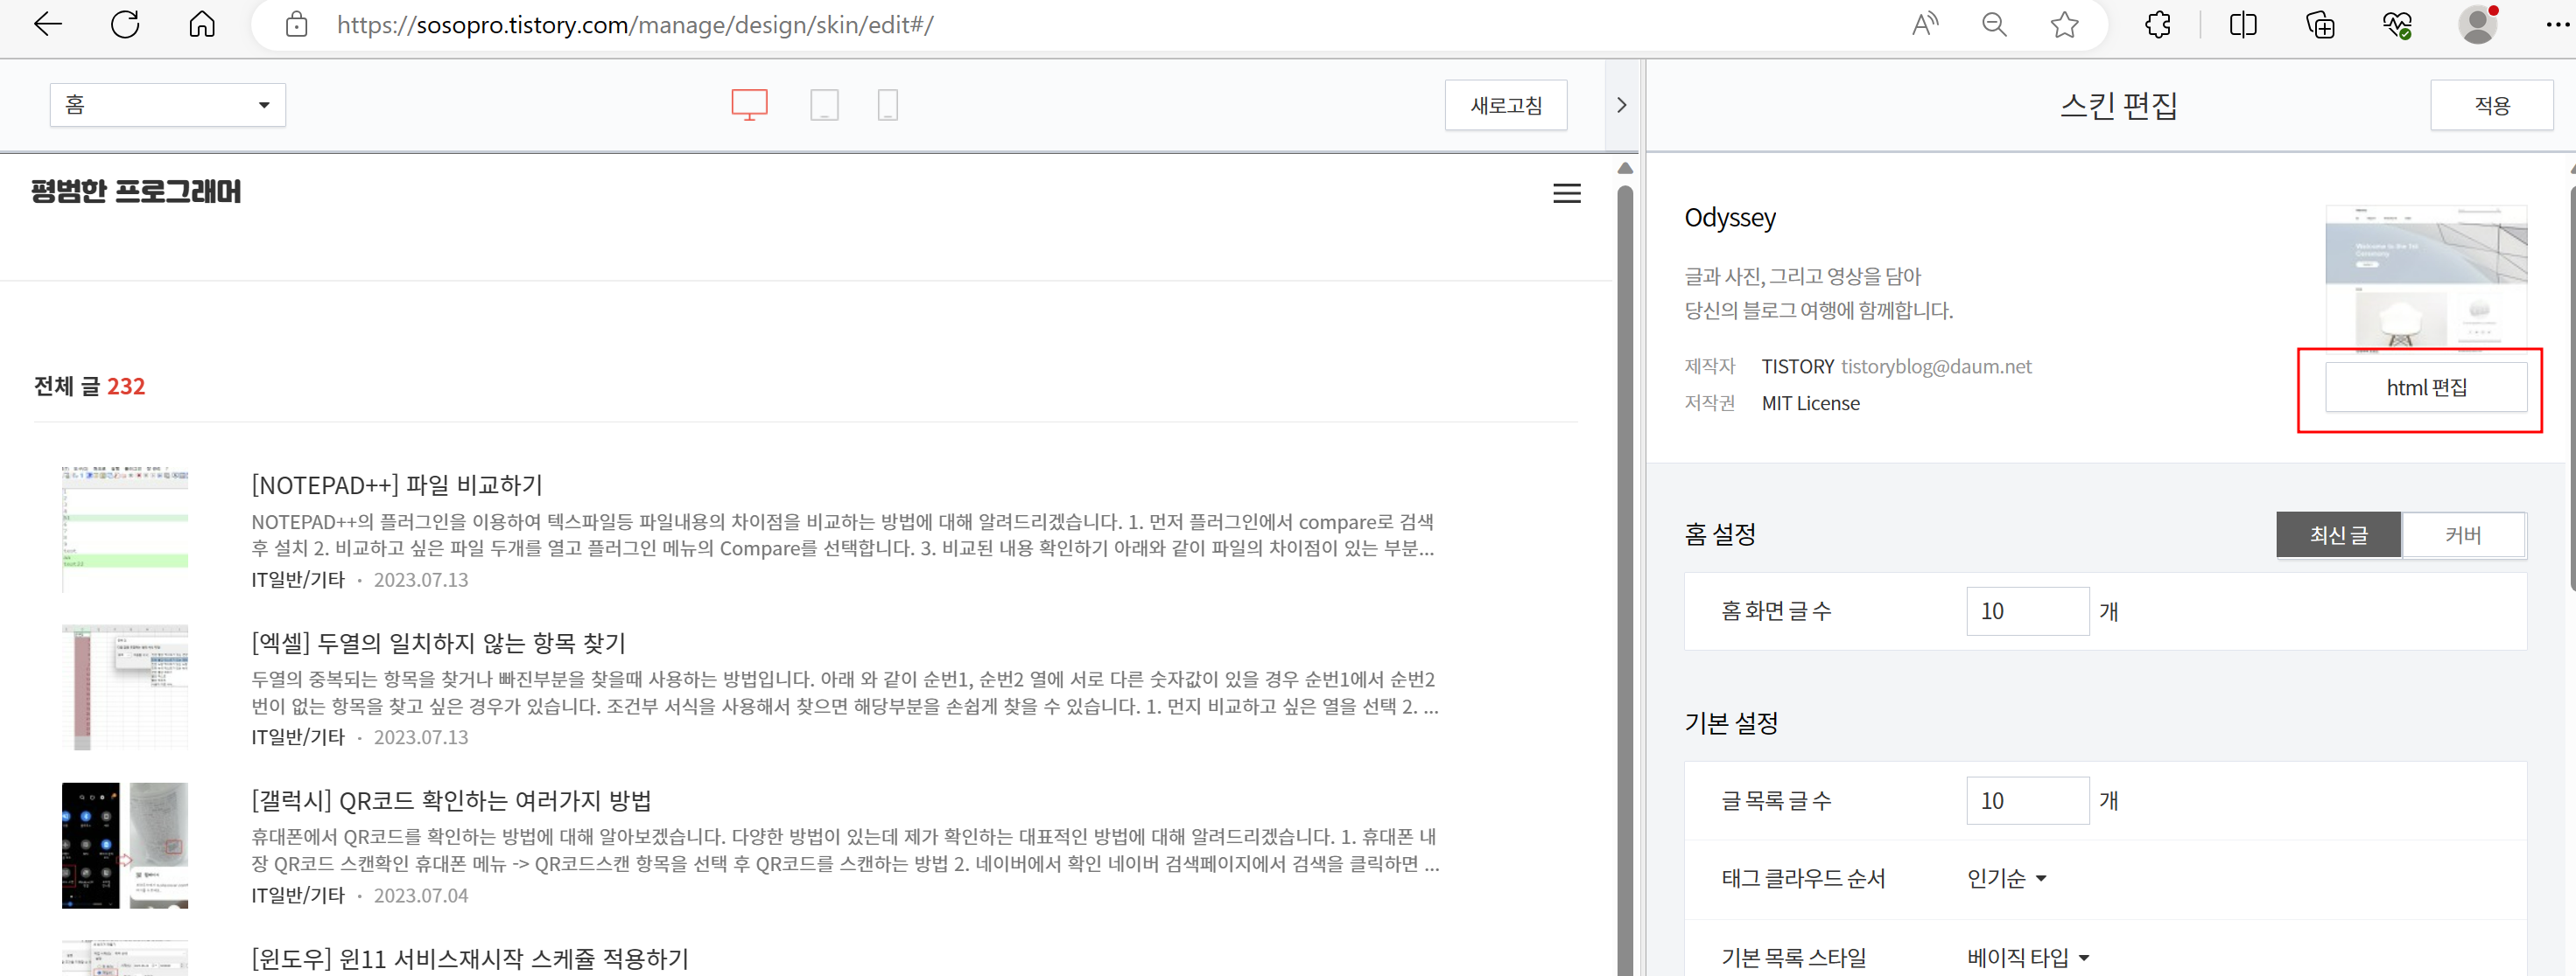Viewport: 2576px width, 976px height.
Task: Collapse the preview panel with chevron arrow
Action: (x=1621, y=105)
